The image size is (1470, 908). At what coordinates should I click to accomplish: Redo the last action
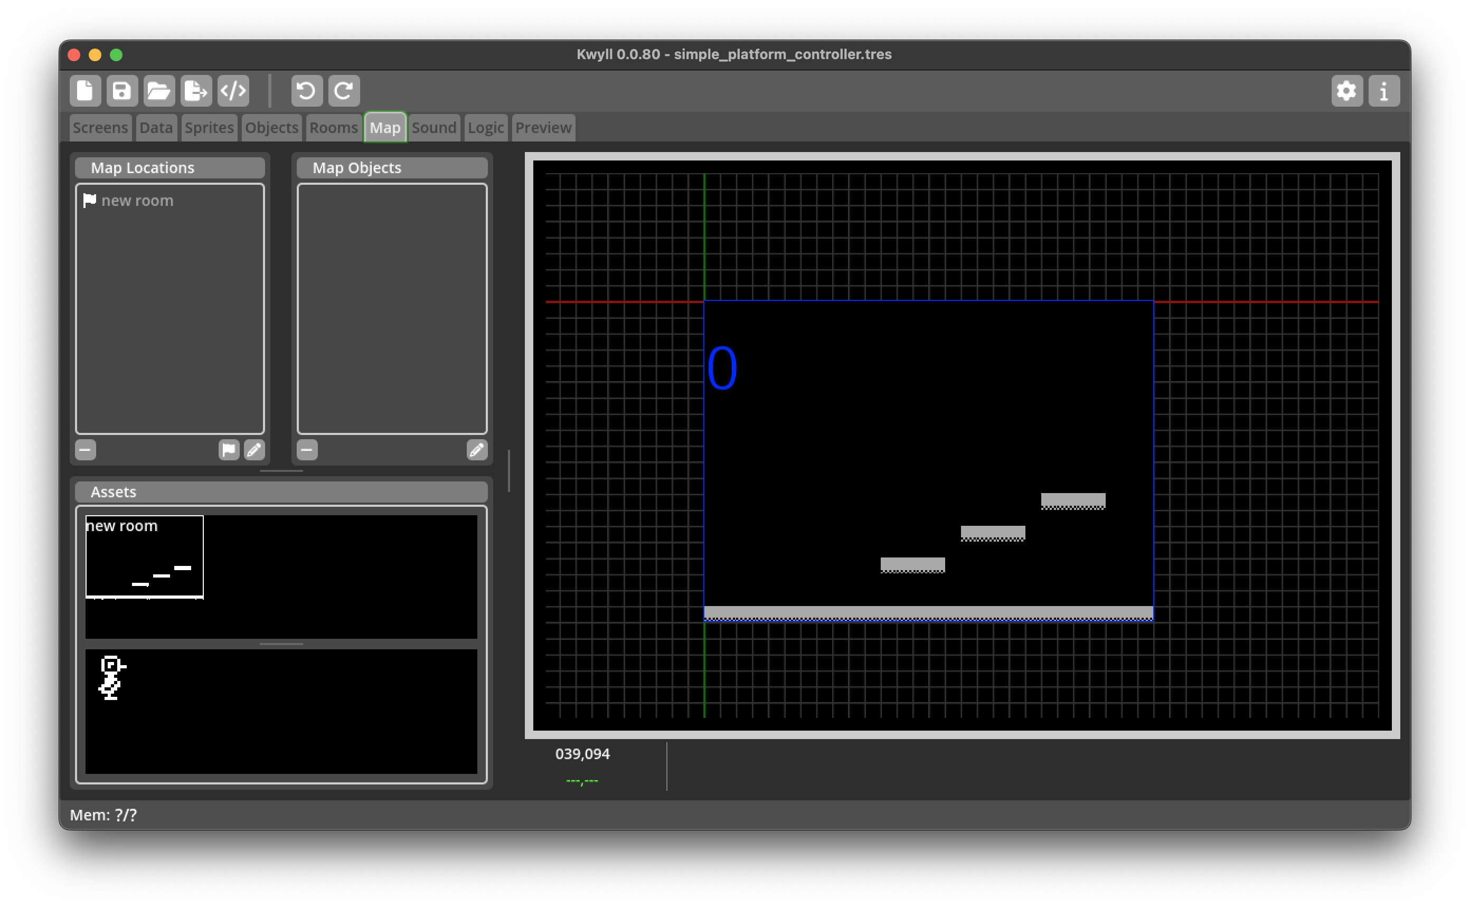[x=344, y=91]
